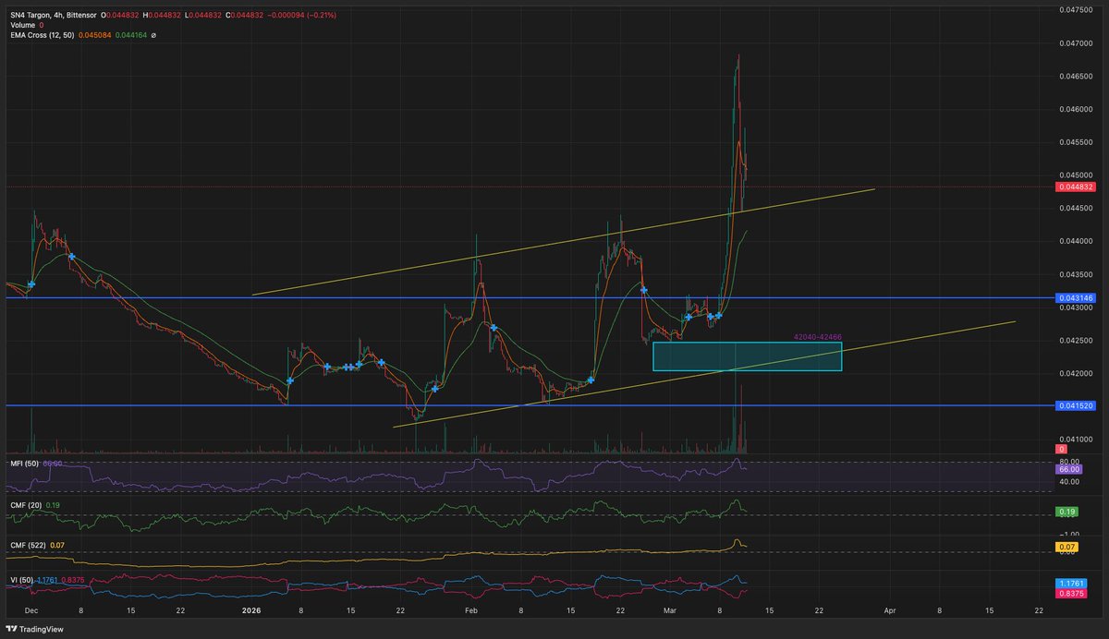Click the Feb label on time axis
Image resolution: width=1109 pixels, height=639 pixels.
[471, 610]
